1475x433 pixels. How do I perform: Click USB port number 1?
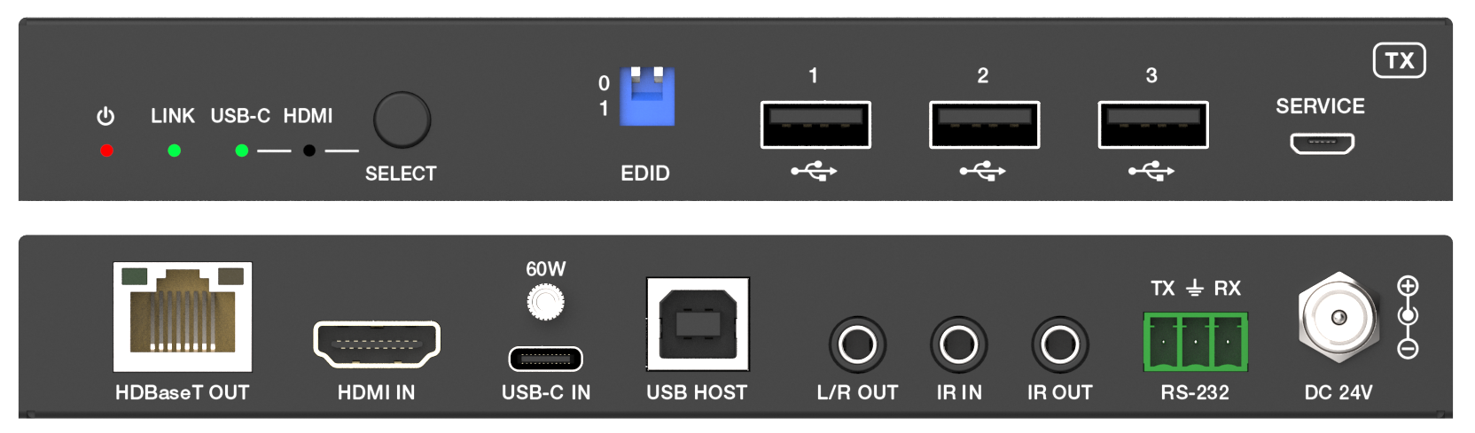pyautogui.click(x=816, y=125)
